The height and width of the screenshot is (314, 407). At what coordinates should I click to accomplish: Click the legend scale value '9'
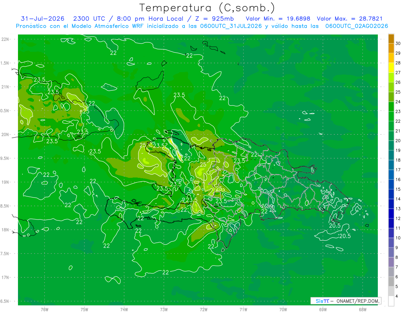[397, 248]
